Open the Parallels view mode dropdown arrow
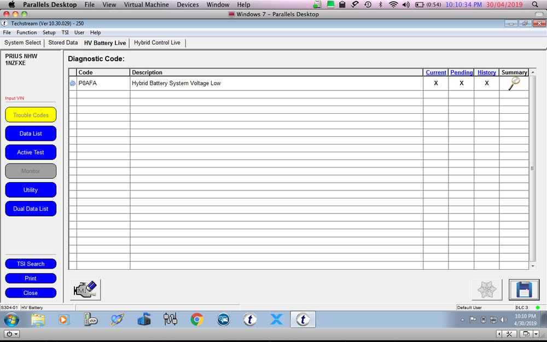The image size is (547, 342). pyautogui.click(x=536, y=334)
